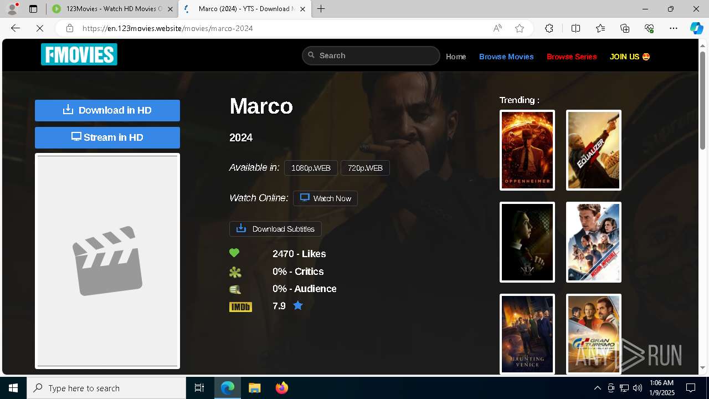Click the Critics splat icon
This screenshot has width=709, height=399.
tap(235, 272)
